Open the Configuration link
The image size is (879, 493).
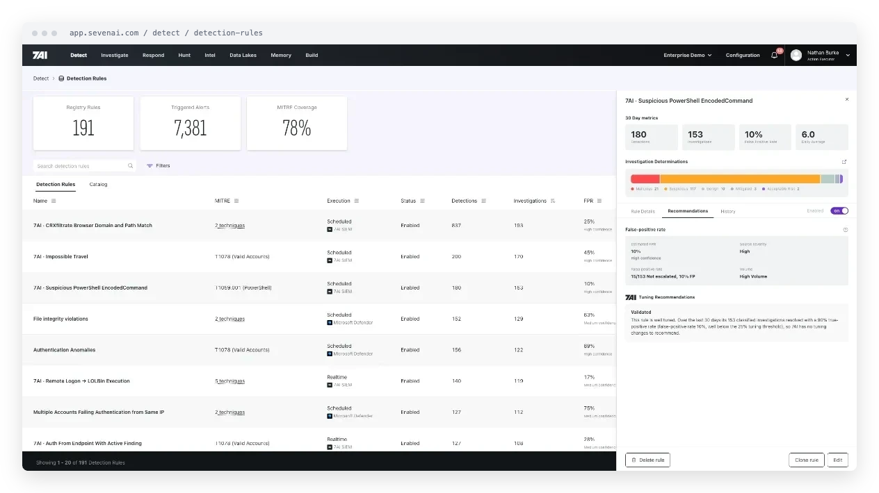(743, 56)
